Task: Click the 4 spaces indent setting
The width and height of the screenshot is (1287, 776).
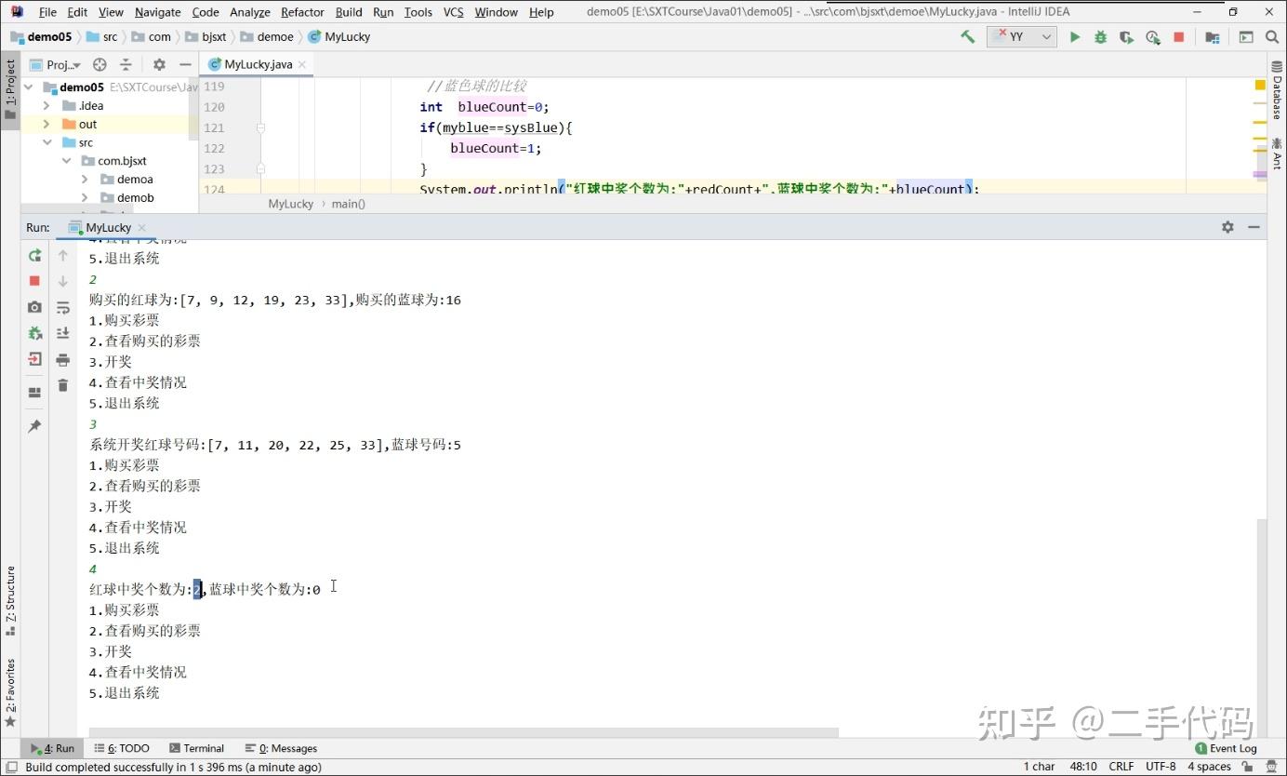Action: click(x=1209, y=767)
